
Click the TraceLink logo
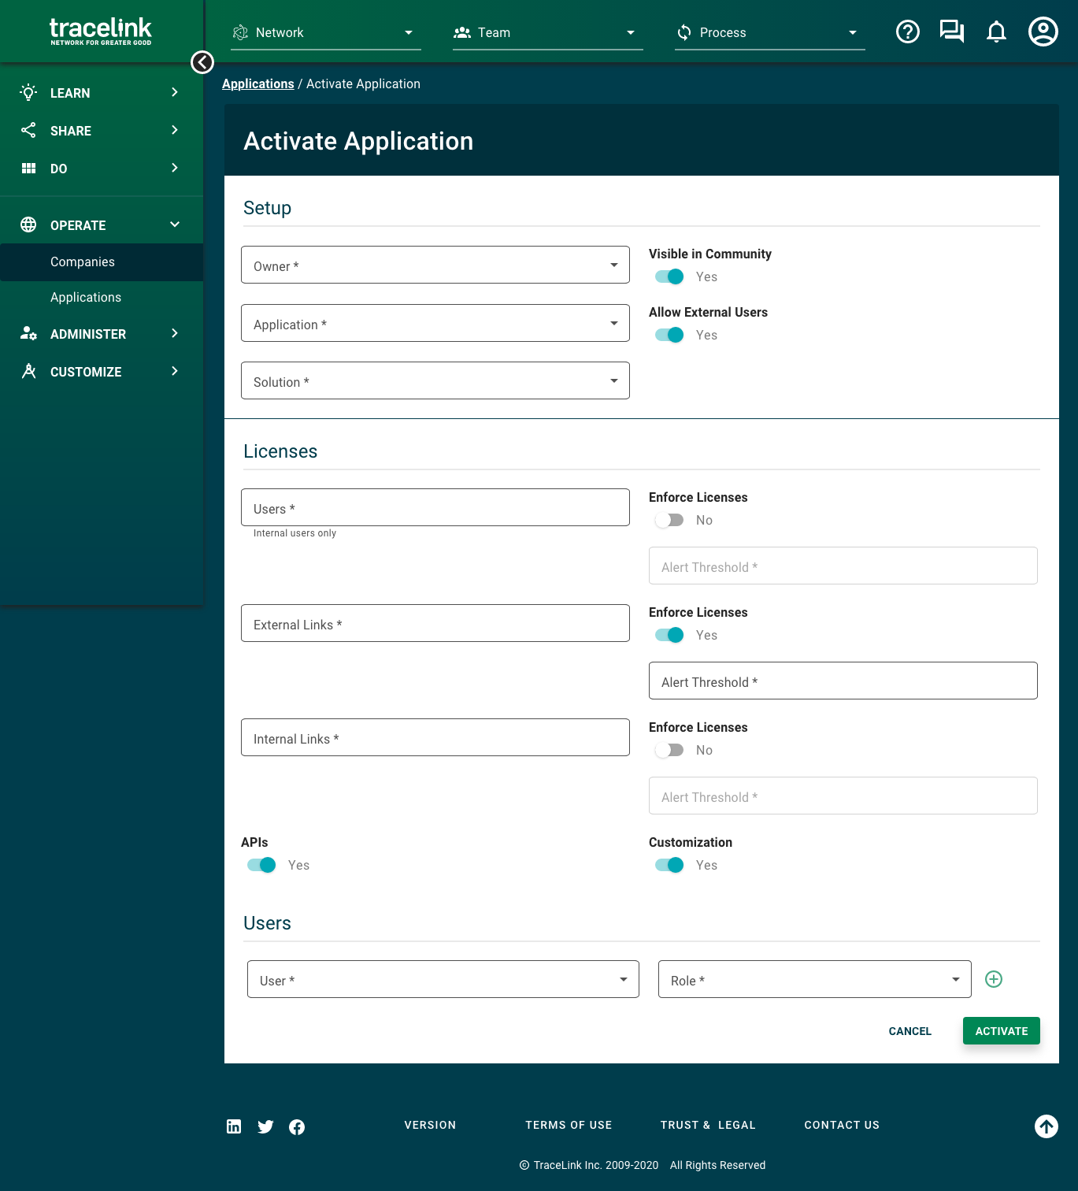101,32
